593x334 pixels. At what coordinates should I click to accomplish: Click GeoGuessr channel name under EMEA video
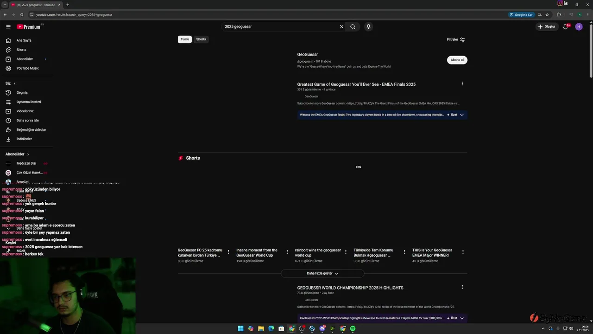click(x=311, y=96)
